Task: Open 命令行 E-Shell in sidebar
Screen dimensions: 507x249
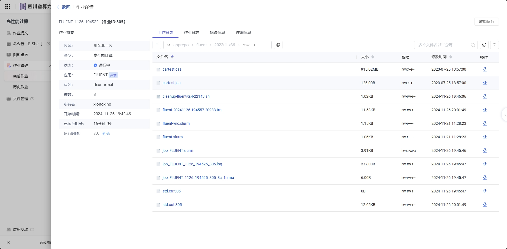Action: click(28, 44)
